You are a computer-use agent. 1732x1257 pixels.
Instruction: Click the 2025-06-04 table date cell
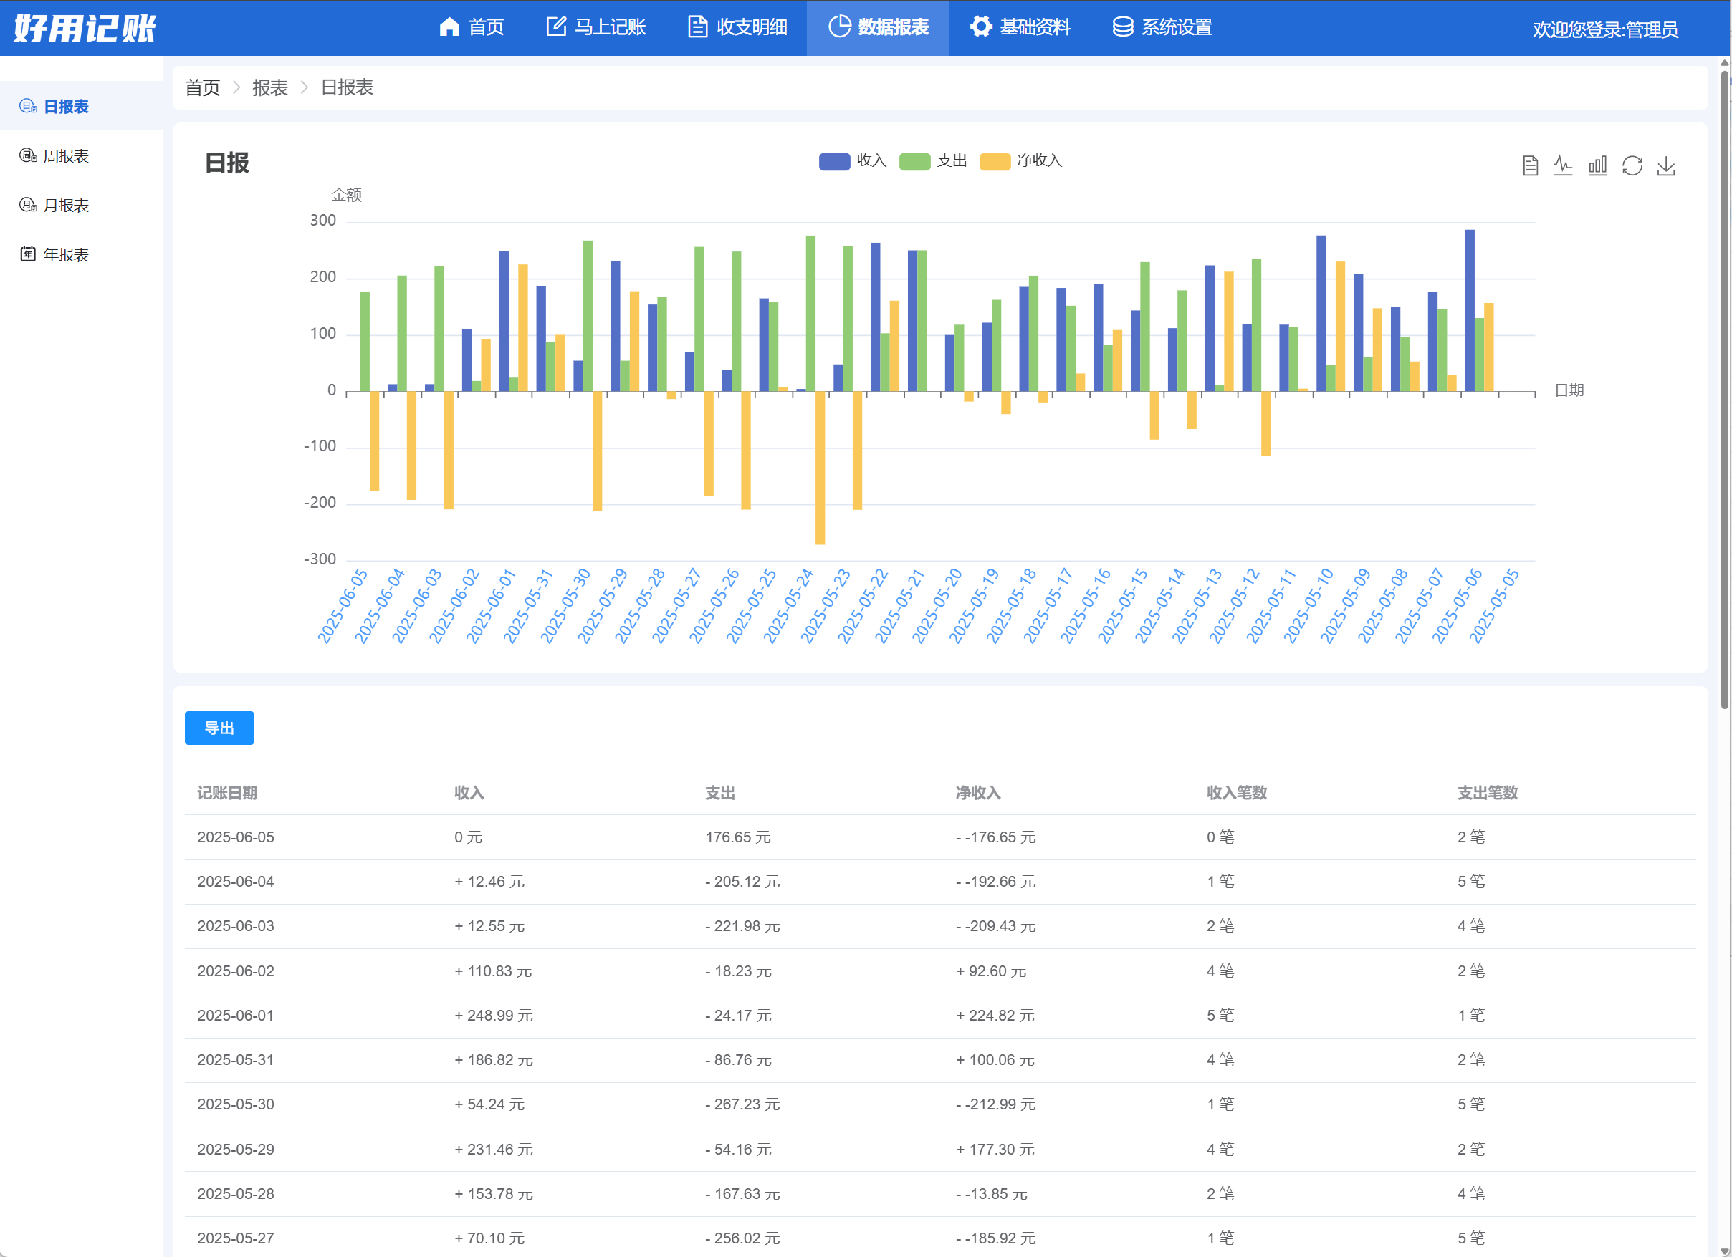[x=235, y=882]
